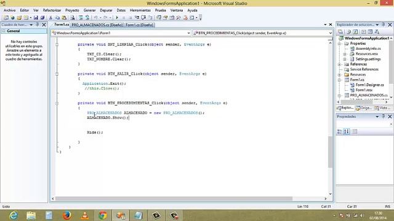The image size is (394, 221).
Task: Click the Open File folder icon in toolbar
Action: pos(19,18)
